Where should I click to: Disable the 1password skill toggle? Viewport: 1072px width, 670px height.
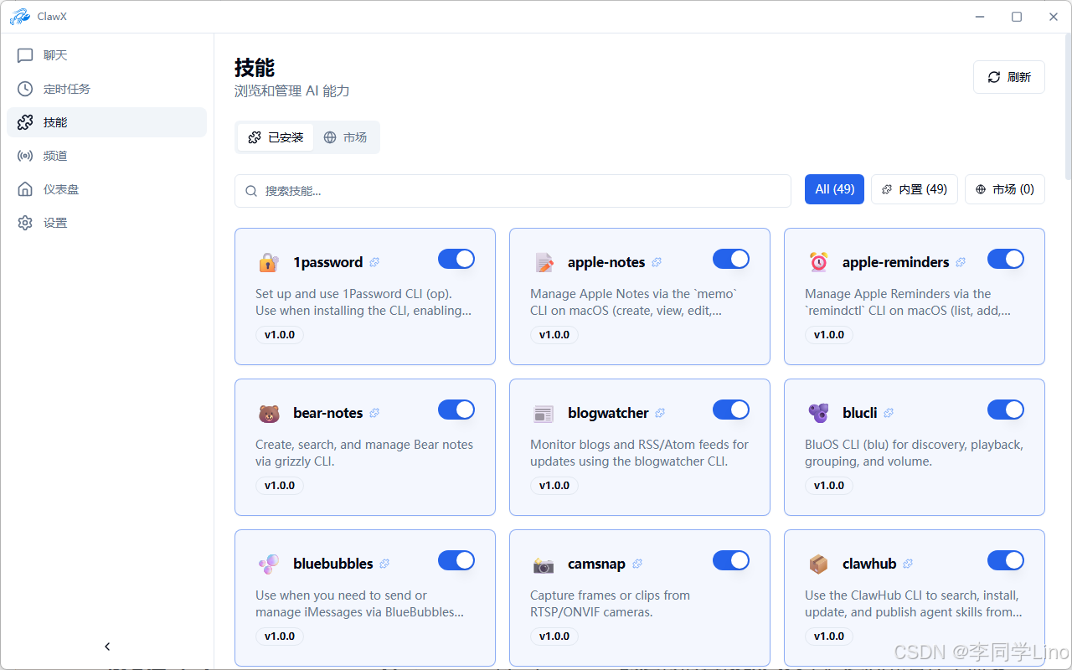tap(456, 259)
